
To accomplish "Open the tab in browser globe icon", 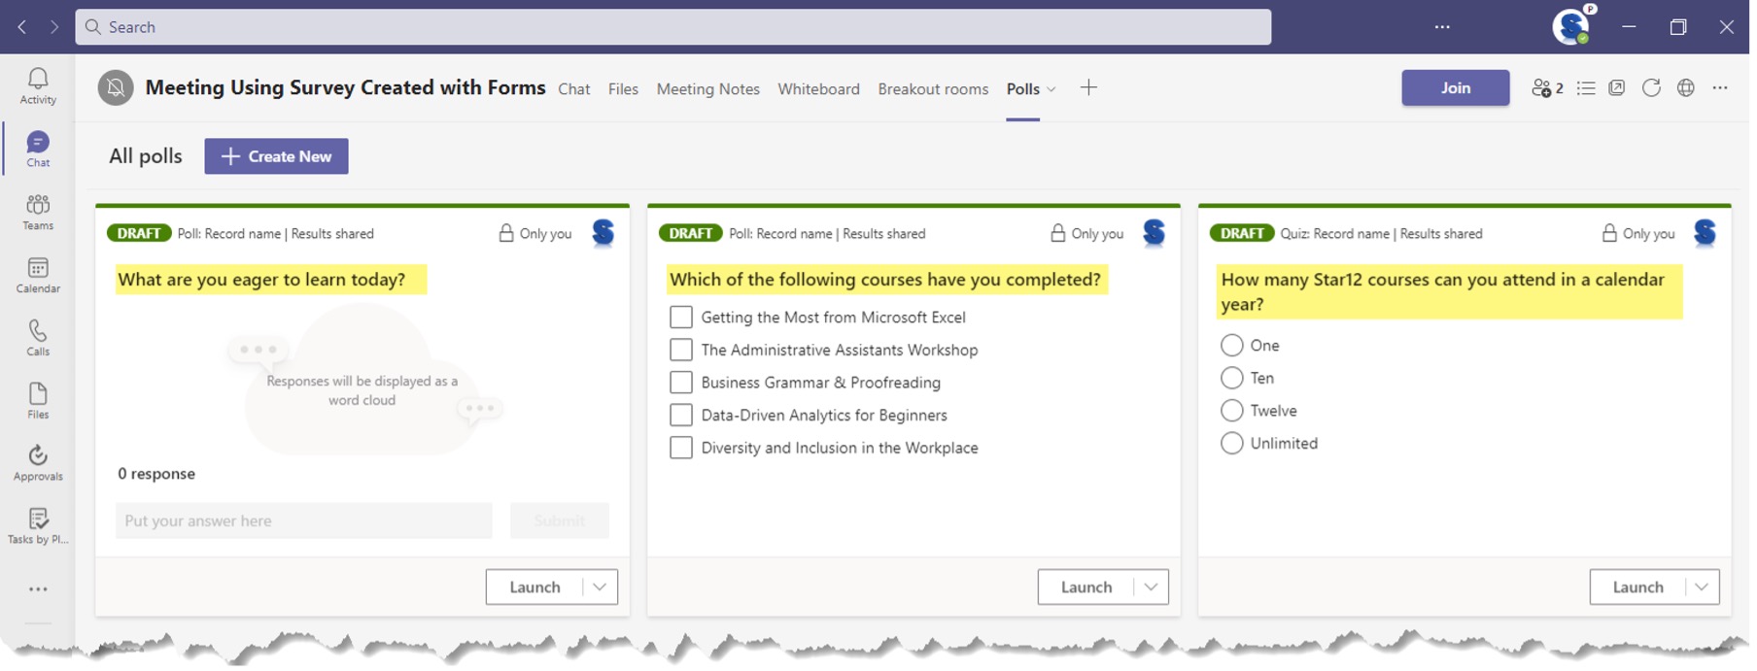I will (x=1686, y=88).
